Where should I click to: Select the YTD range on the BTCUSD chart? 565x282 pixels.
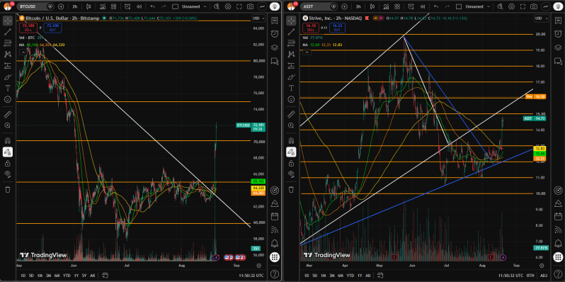tap(67, 276)
